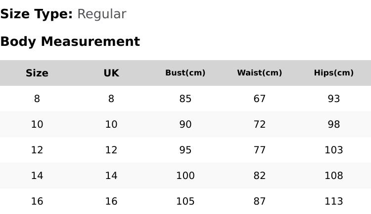Select hips value 113
This screenshot has height=214, width=371.
[334, 202]
